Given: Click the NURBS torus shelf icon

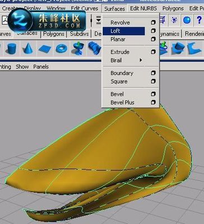Looking at the screenshot, I should pos(62,48).
